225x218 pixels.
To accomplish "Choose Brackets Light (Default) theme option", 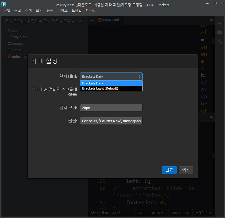I will coord(111,88).
